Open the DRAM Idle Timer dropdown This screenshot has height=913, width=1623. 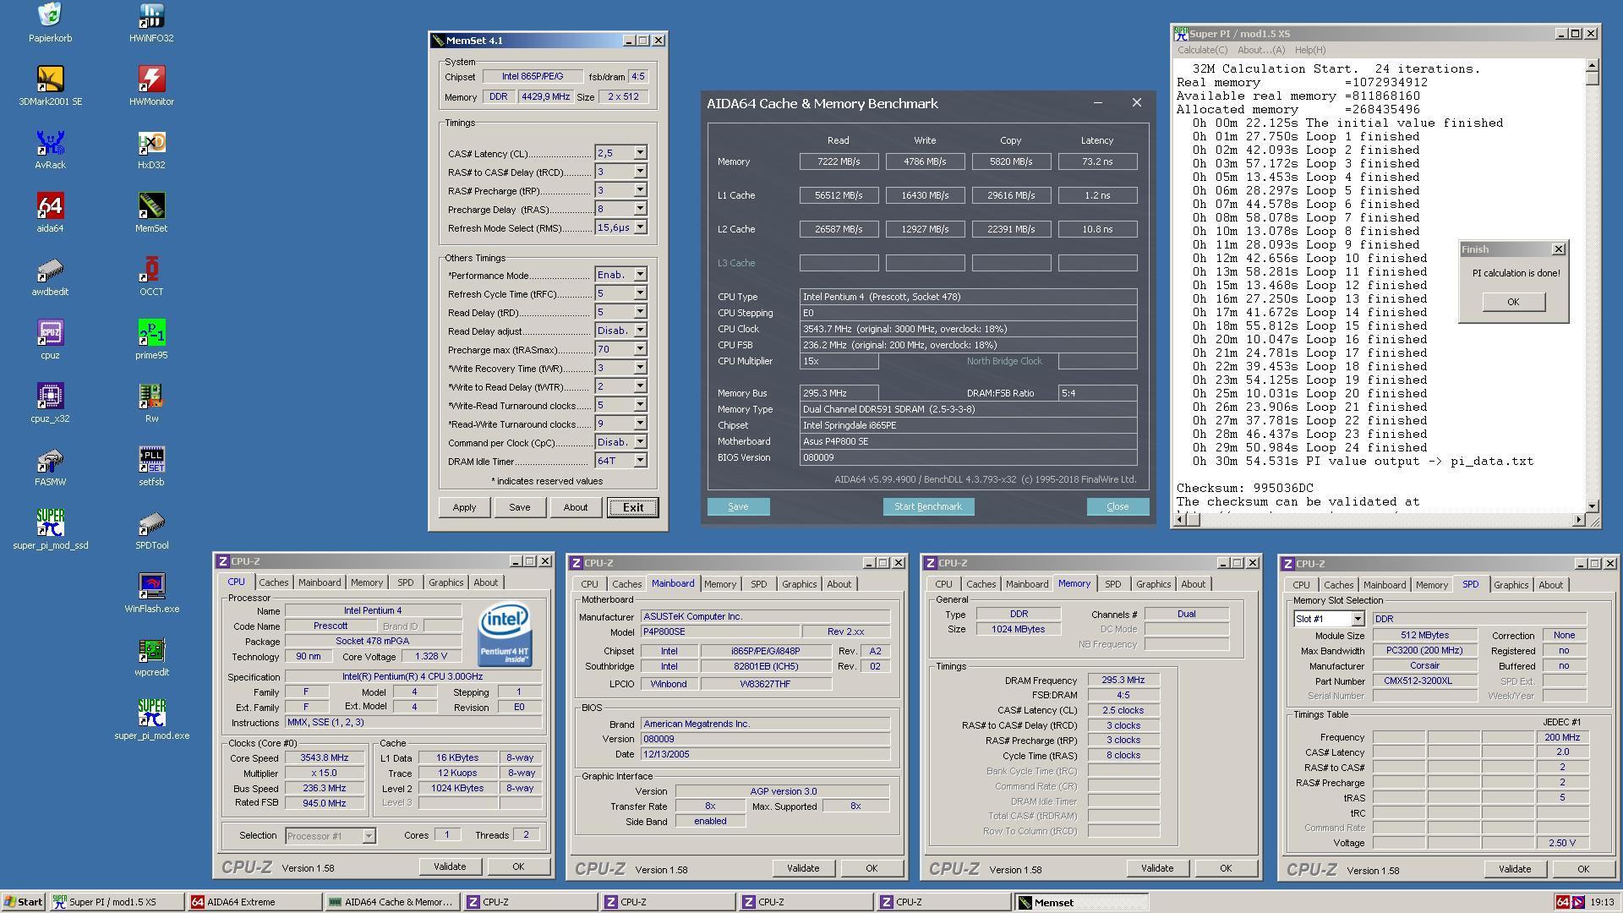click(x=640, y=461)
